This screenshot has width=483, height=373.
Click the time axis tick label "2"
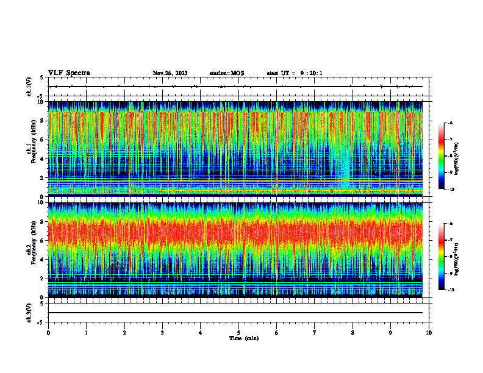point(124,333)
